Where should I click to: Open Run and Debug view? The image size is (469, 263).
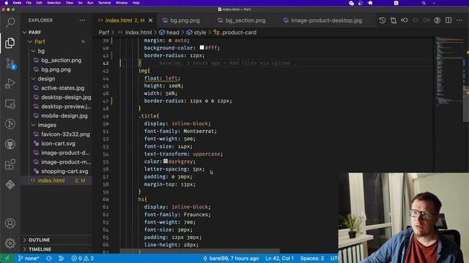(x=10, y=84)
